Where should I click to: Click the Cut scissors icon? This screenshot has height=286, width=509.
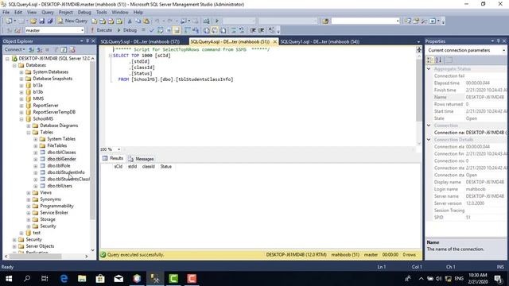[x=130, y=21]
